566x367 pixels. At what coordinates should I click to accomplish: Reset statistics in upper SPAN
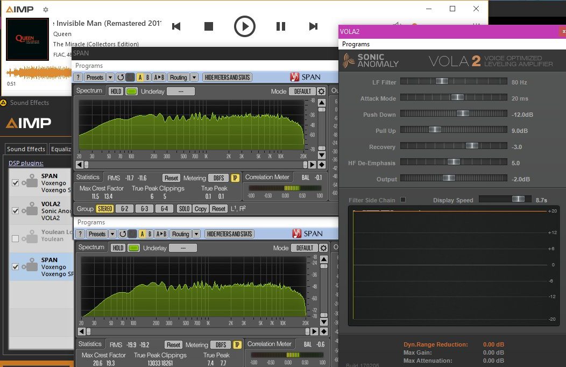pyautogui.click(x=171, y=178)
